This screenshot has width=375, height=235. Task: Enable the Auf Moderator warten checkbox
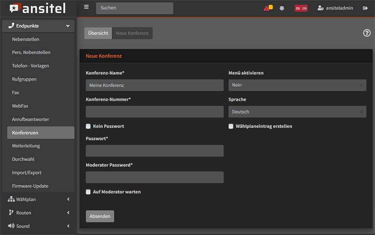coord(88,192)
